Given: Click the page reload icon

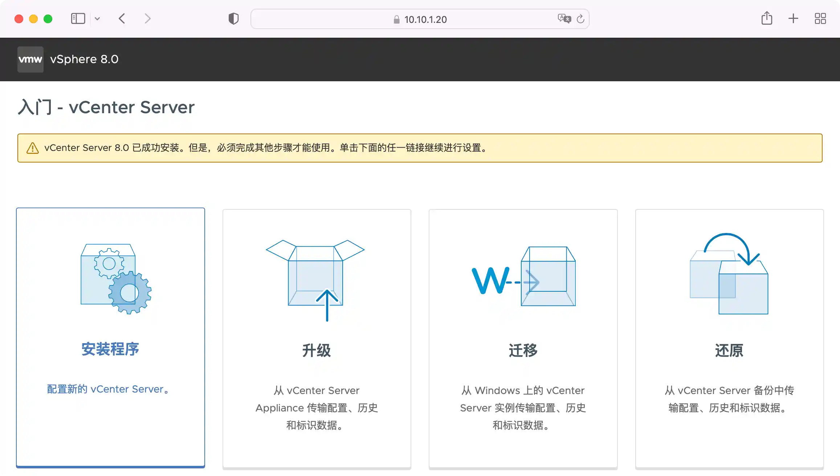Looking at the screenshot, I should click(580, 19).
